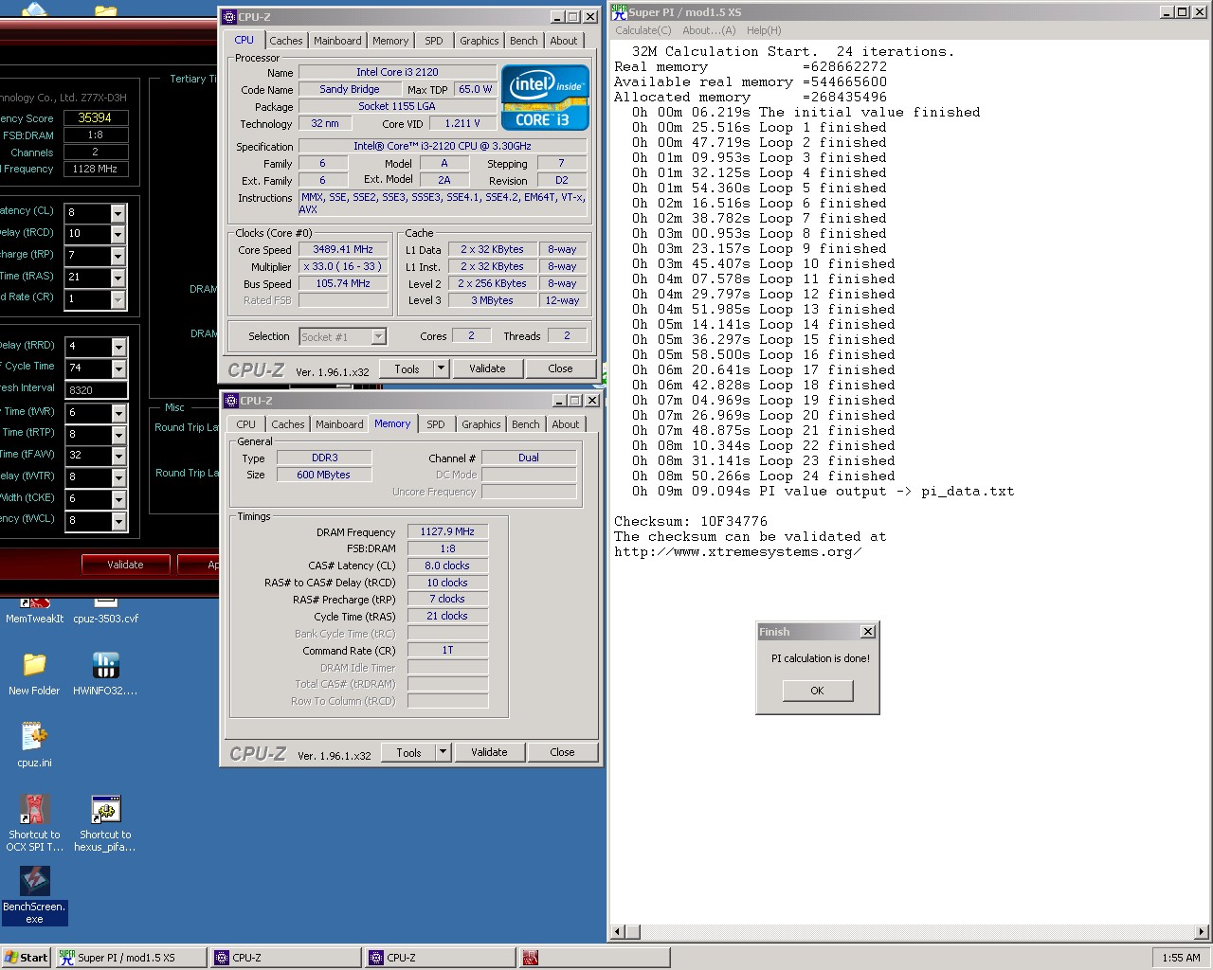Viewport: 1213px width, 970px height.
Task: Open the tRAS dropdown showing 21
Action: click(118, 278)
